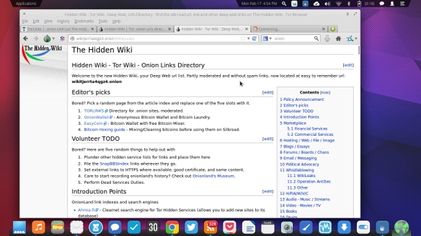Open the SnapBBSIndex link
The height and width of the screenshot is (236, 421).
tap(114, 164)
